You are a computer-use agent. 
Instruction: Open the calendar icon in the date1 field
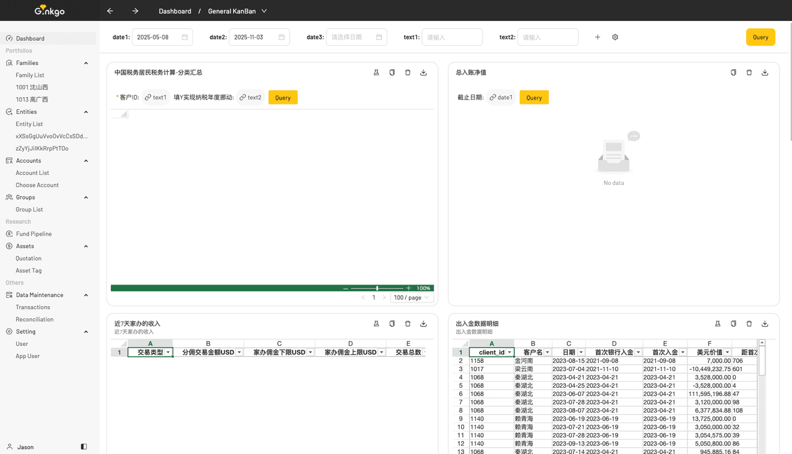pyautogui.click(x=184, y=37)
